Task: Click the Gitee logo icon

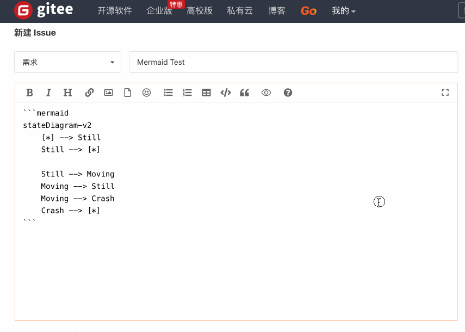Action: coord(23,10)
